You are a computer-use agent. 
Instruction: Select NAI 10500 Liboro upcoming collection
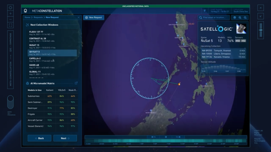(x=224, y=54)
